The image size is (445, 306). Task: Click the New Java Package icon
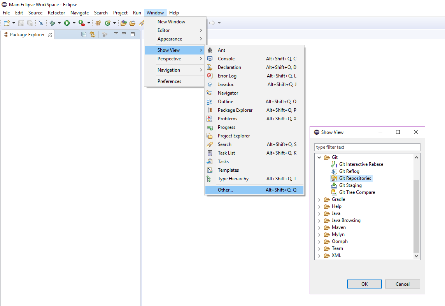point(98,23)
